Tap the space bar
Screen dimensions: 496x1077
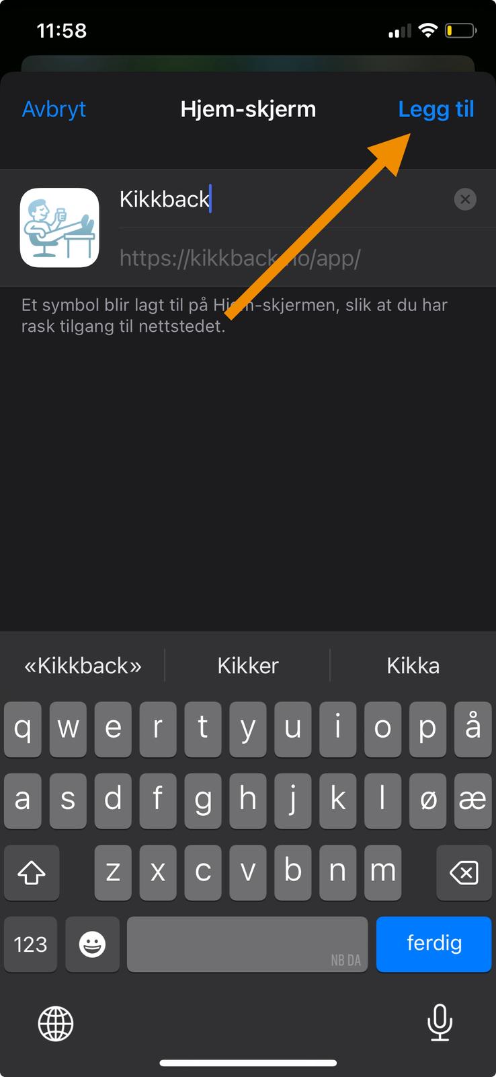[x=247, y=944]
